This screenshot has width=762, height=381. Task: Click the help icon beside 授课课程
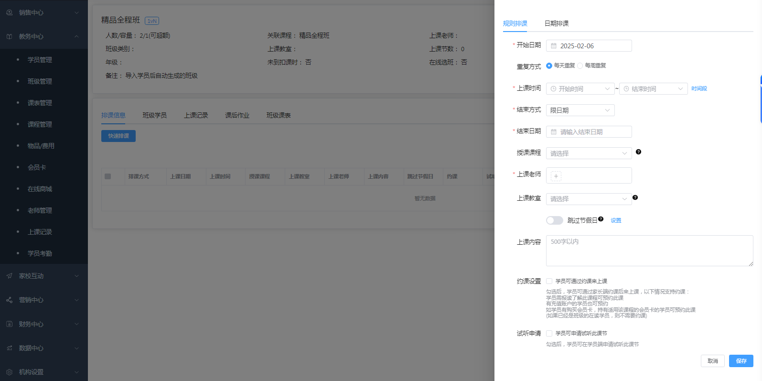(x=638, y=152)
